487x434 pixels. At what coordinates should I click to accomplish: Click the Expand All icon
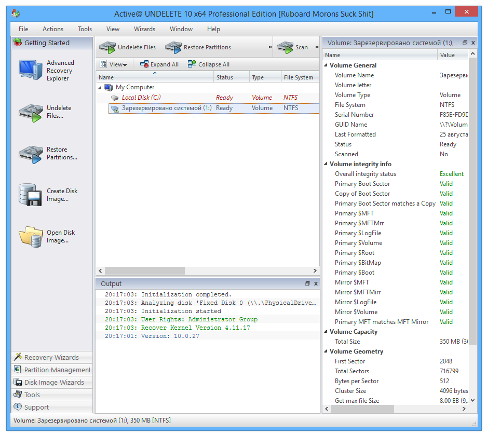144,64
